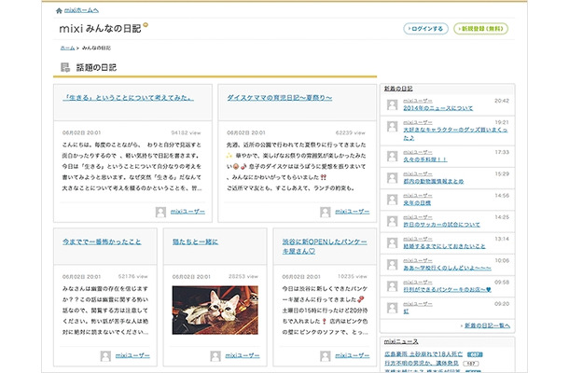Click the 話題の日記 section heading
Screen dimensions: 569x373
[96, 67]
